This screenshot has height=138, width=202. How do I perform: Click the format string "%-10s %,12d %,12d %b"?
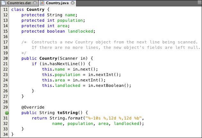click(x=114, y=118)
